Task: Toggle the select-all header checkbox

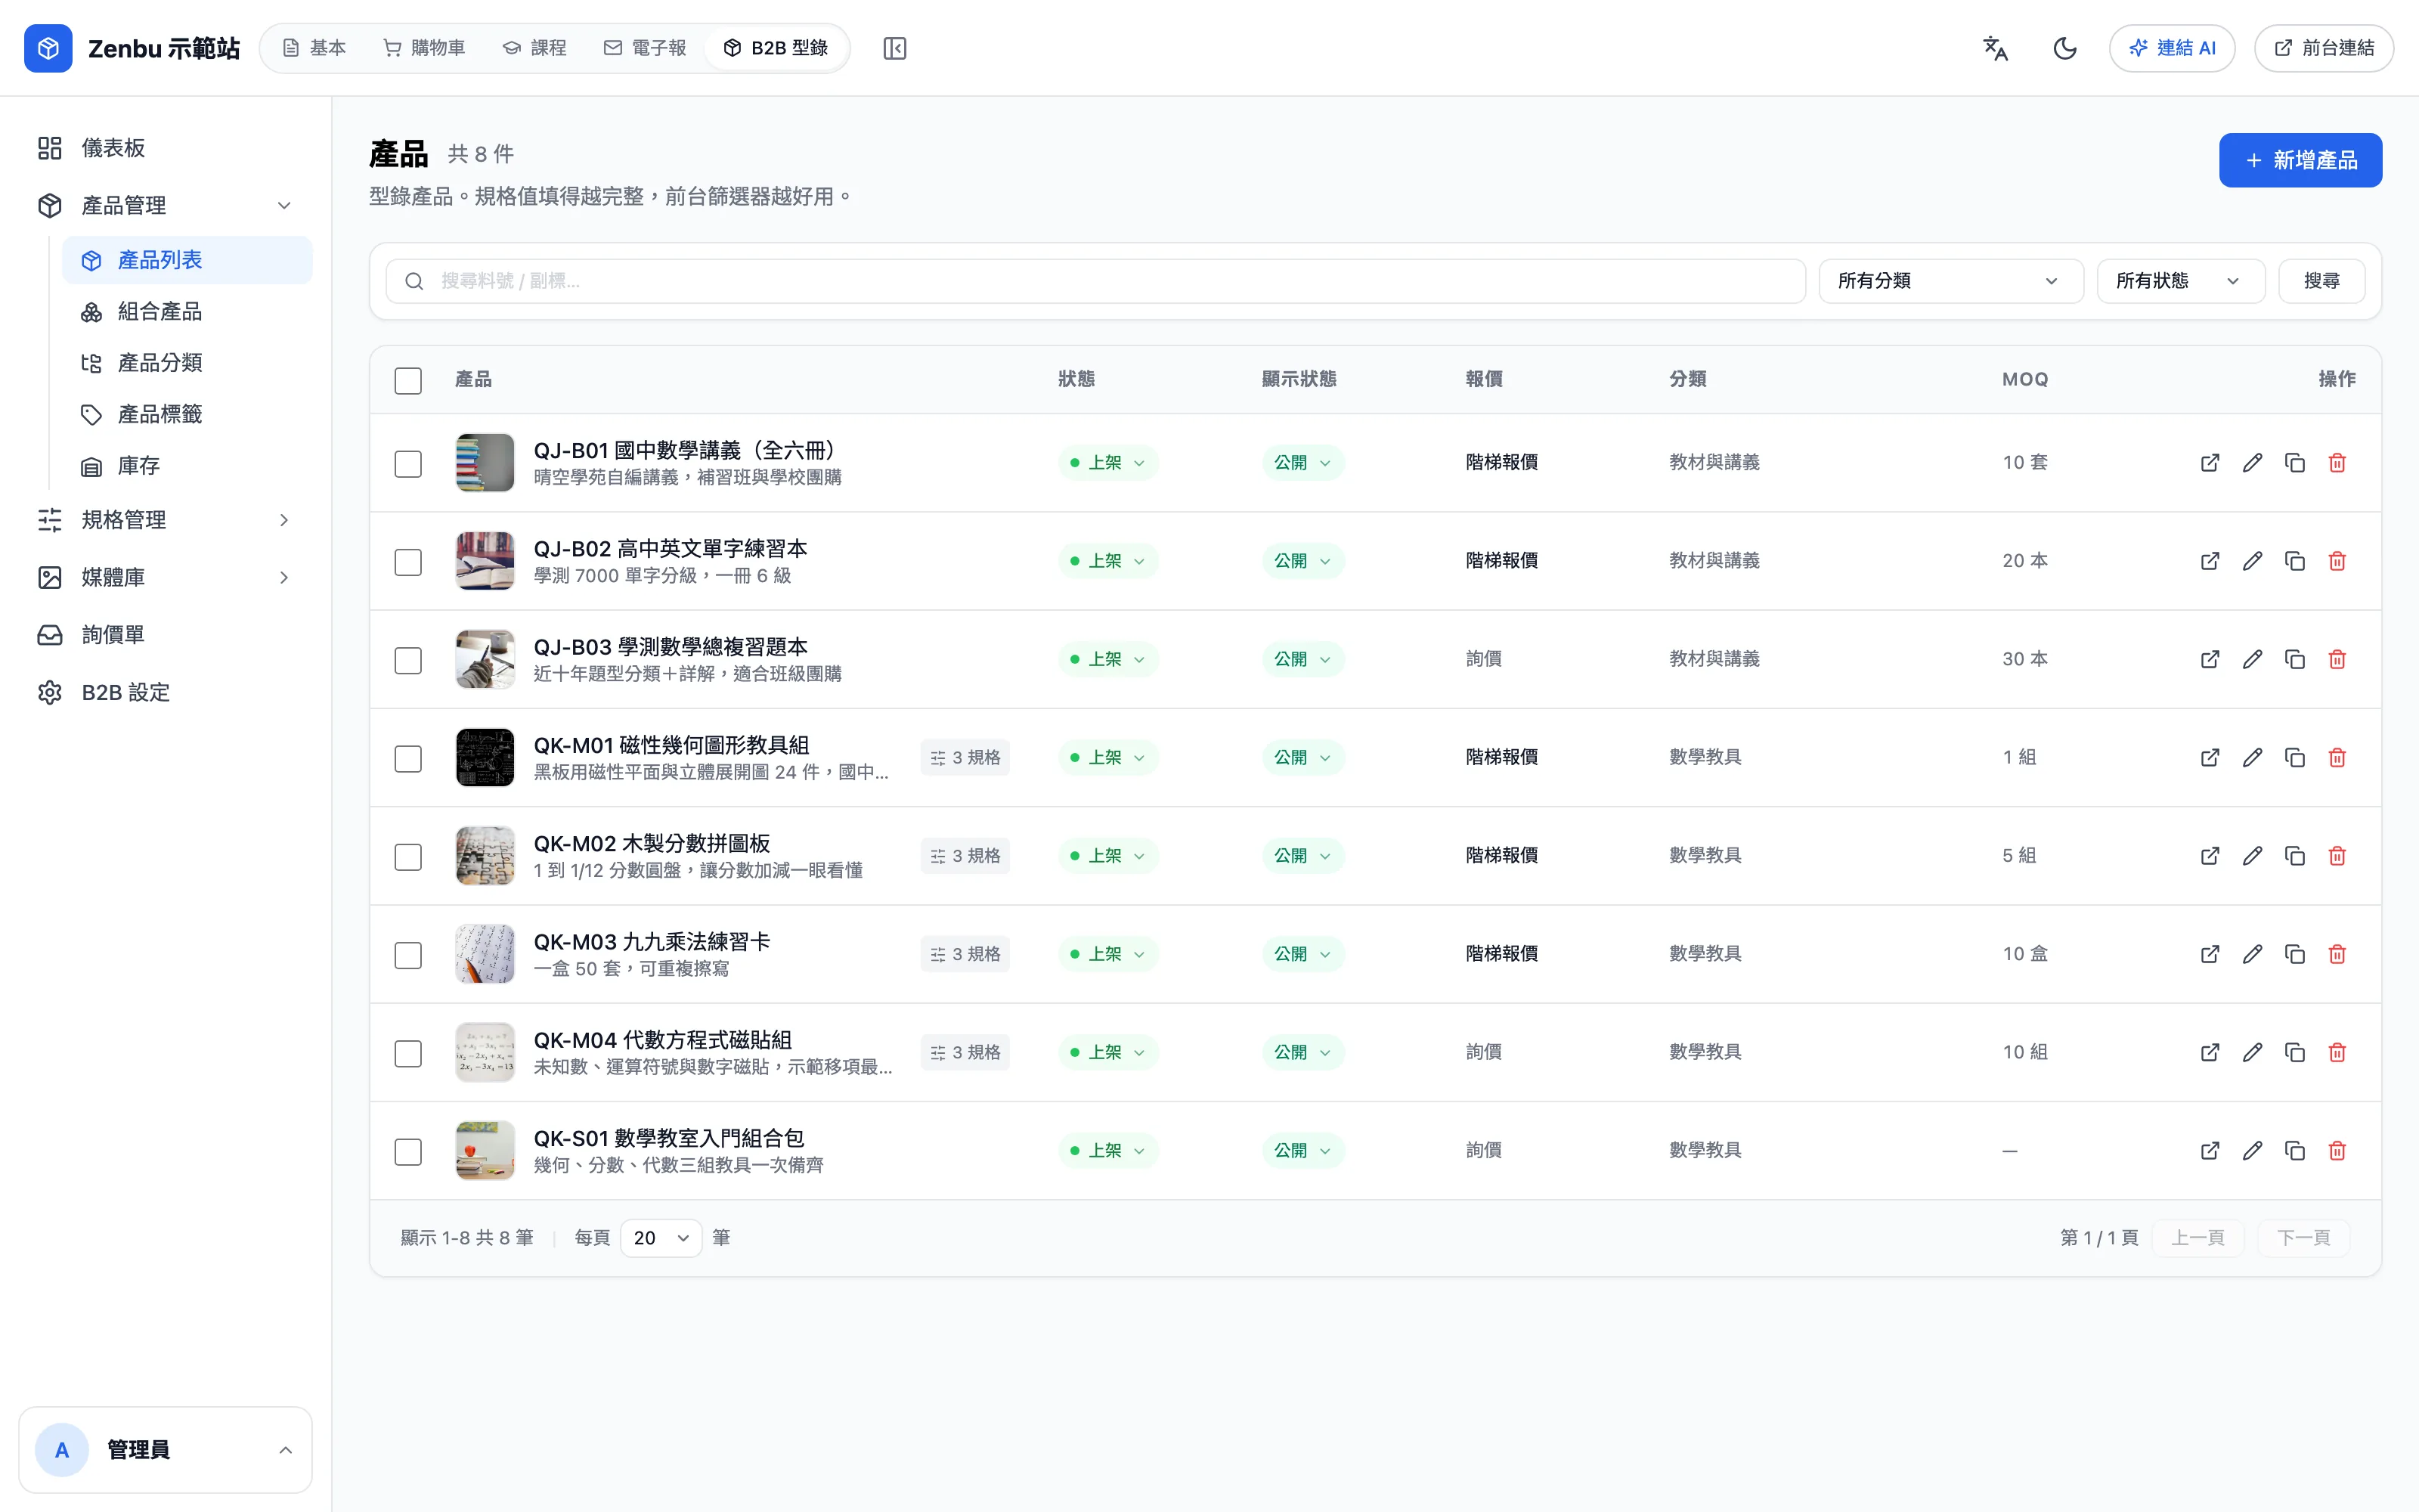Action: point(408,380)
